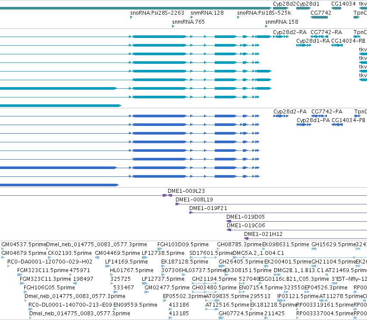The height and width of the screenshot is (320, 367).
Task: Select EST EP05502.3prime
Action: coord(185,296)
